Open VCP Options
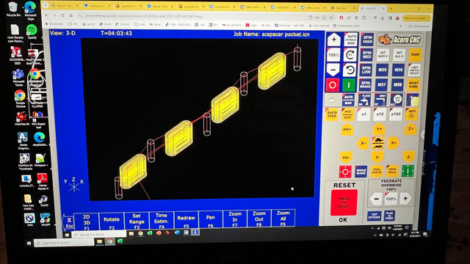Screen dimensions: 470x264 374,215
